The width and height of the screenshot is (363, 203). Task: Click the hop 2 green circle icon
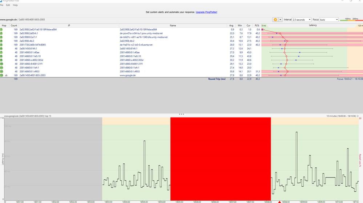tap(1, 33)
